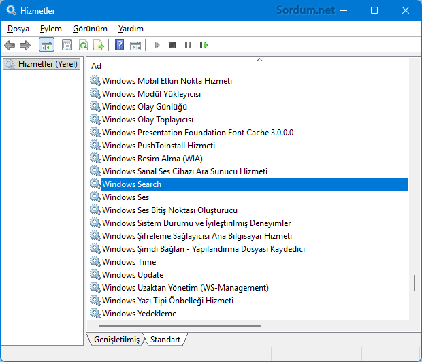Pause the service with the pause icon
The width and height of the screenshot is (422, 362).
click(x=188, y=45)
